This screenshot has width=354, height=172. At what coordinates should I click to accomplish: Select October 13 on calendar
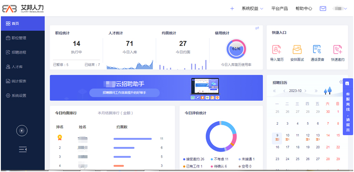tap(318, 137)
